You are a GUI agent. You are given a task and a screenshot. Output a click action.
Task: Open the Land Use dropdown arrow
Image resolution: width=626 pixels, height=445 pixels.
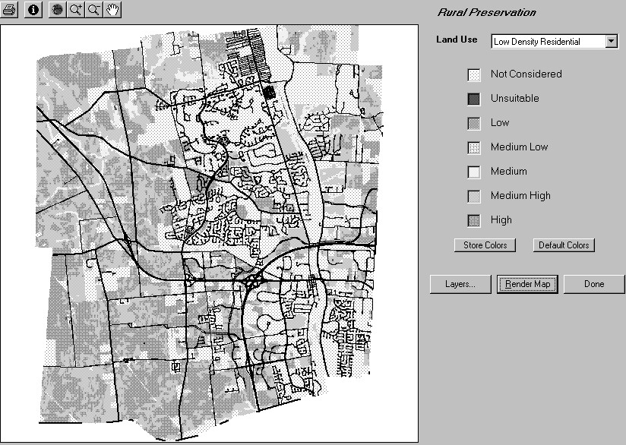coord(612,41)
